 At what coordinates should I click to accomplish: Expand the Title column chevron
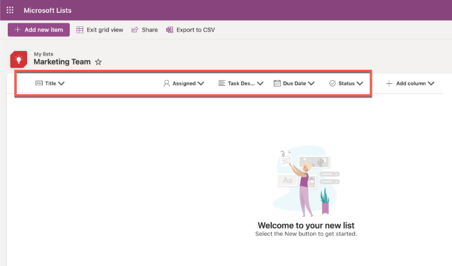61,83
